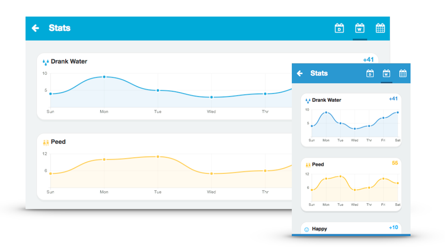Click '+41' value in small Drank Water card
The height and width of the screenshot is (247, 445).
(393, 99)
